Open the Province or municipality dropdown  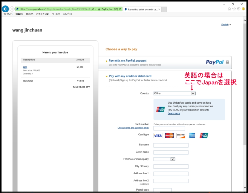(x=164, y=159)
